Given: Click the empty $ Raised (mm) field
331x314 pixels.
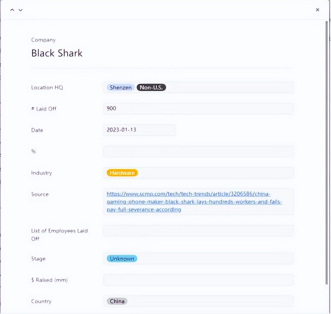Looking at the screenshot, I should pos(198,280).
